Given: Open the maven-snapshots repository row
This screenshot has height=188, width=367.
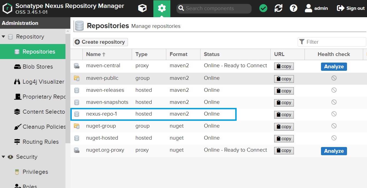Looking at the screenshot, I should pyautogui.click(x=219, y=102).
